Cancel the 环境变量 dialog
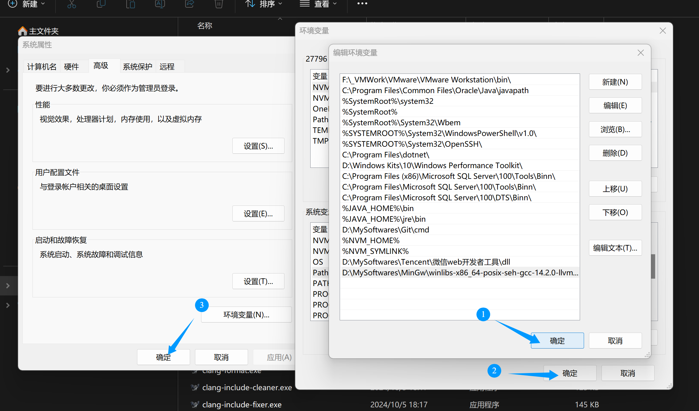699x411 pixels. pyautogui.click(x=628, y=373)
